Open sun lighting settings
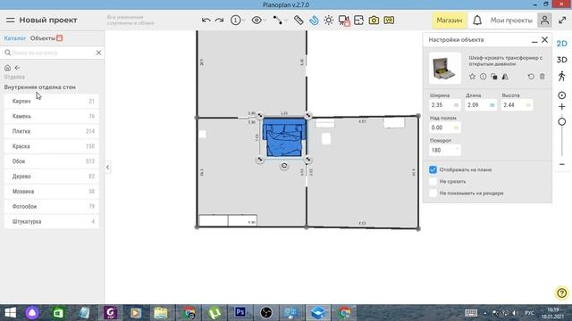 click(x=328, y=21)
